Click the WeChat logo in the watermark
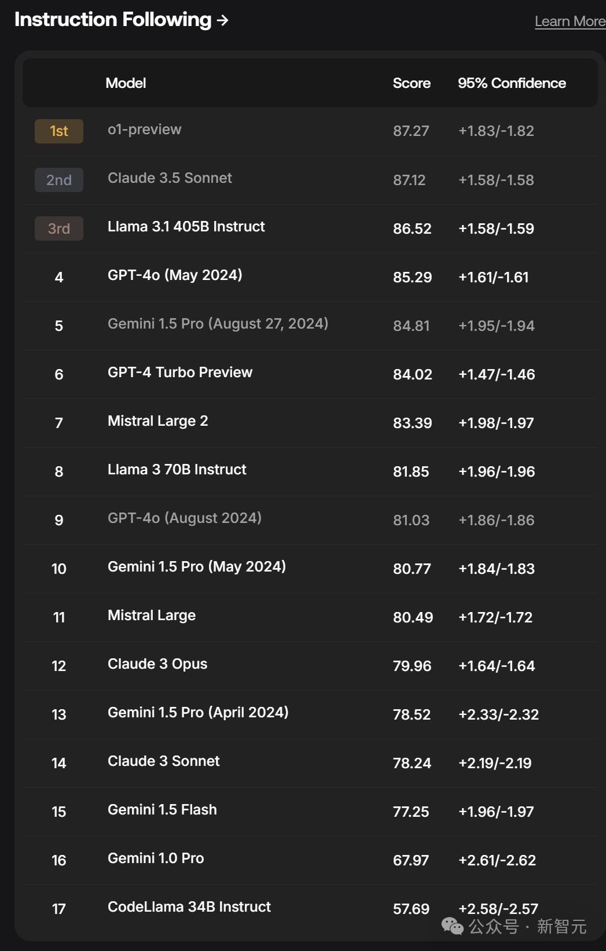This screenshot has height=951, width=606. (452, 926)
